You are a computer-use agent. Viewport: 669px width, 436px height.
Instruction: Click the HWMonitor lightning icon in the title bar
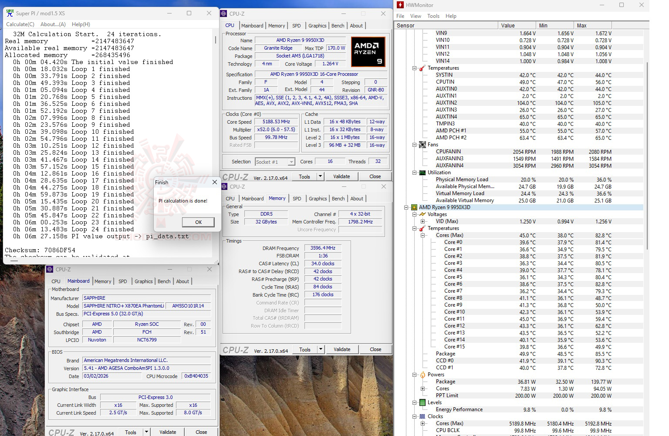tap(400, 5)
